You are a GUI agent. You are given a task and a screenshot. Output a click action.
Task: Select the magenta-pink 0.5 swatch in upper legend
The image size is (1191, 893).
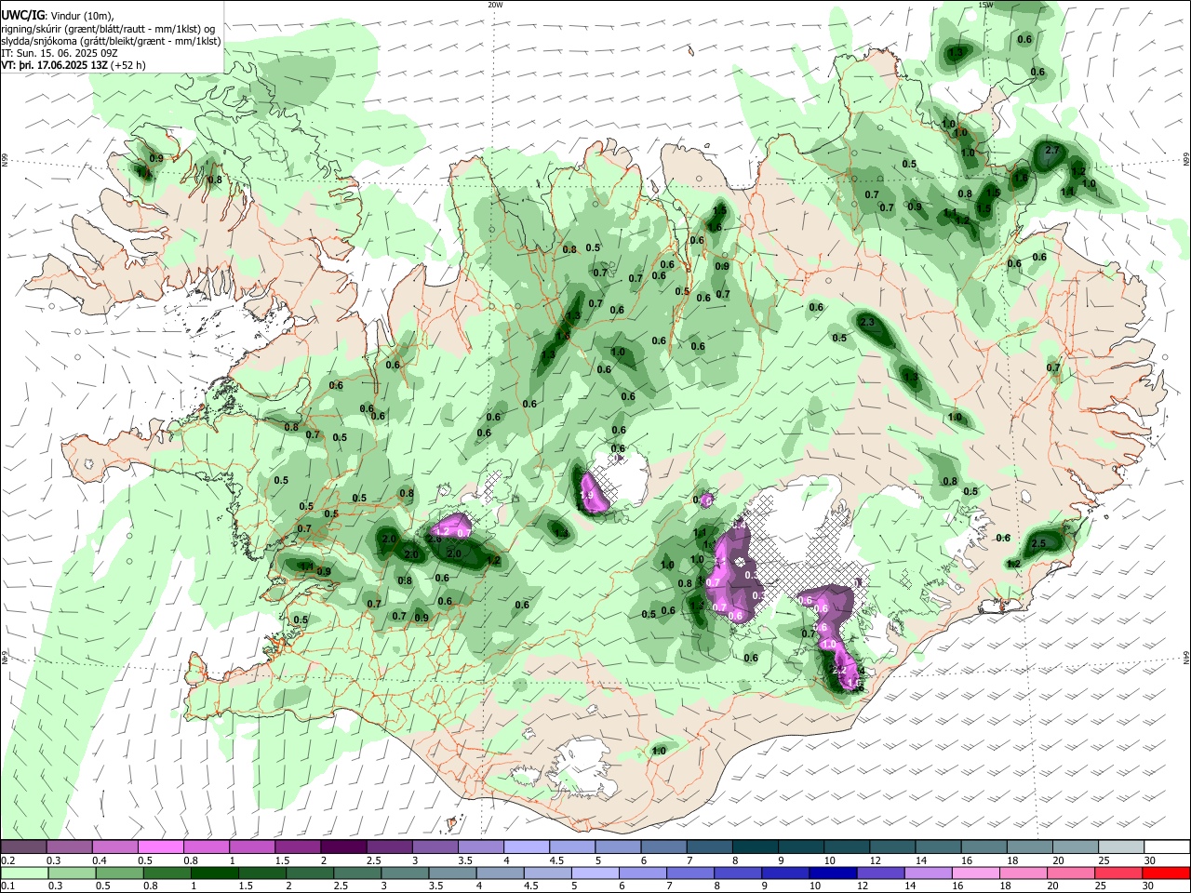pos(161,846)
